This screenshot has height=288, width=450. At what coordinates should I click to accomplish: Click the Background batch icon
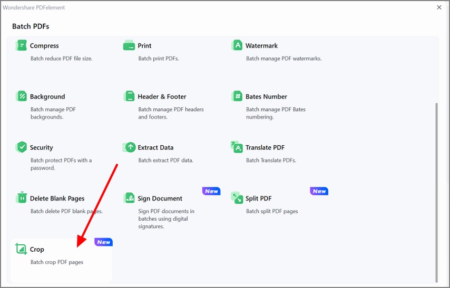[21, 96]
